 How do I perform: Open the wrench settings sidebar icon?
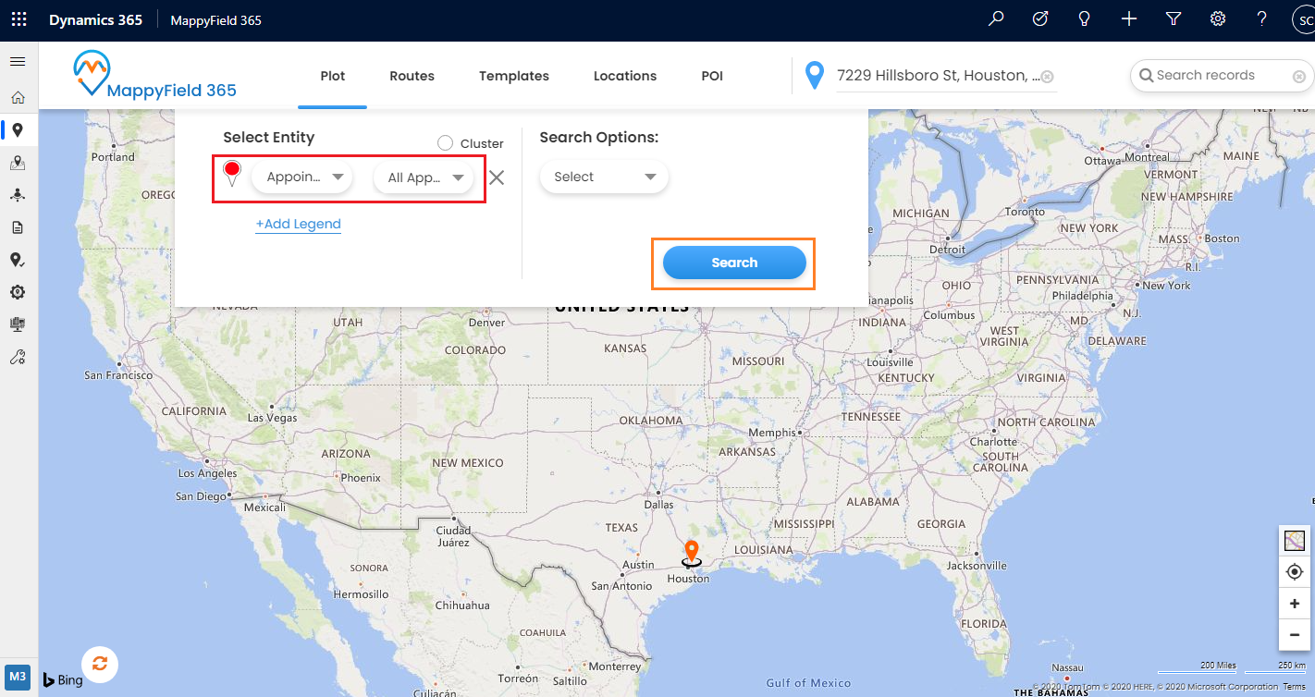(18, 357)
